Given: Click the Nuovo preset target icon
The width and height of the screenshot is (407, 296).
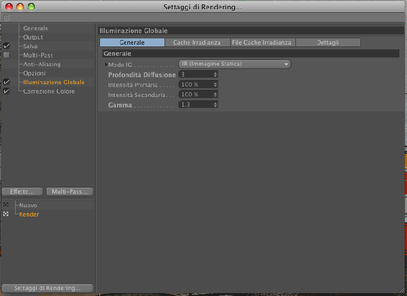Looking at the screenshot, I should [x=6, y=205].
